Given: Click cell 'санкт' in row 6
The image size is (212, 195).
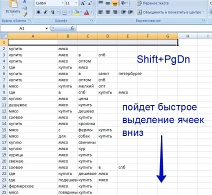Looking at the screenshot, I should coord(107,73).
